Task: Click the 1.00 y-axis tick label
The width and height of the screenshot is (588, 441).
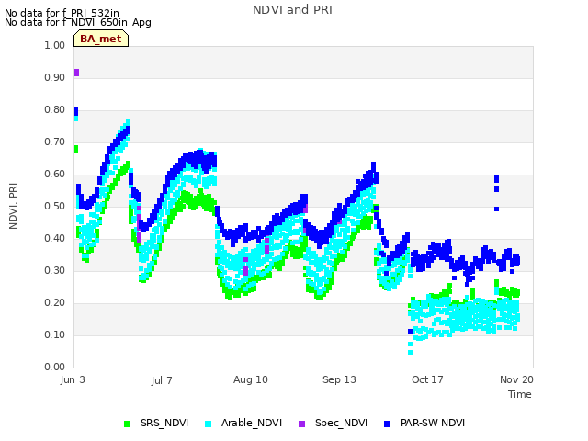Action: (x=55, y=45)
